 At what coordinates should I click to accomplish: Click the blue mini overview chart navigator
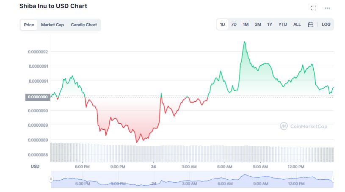192,179
